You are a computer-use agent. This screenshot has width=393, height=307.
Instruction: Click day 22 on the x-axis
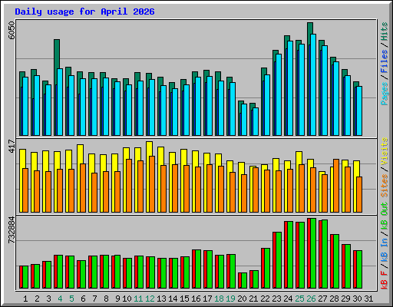tap(265, 299)
